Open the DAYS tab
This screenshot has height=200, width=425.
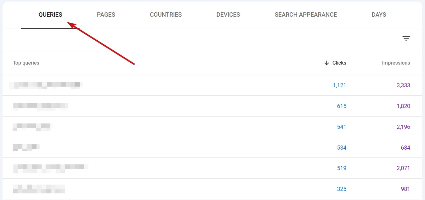click(x=378, y=14)
